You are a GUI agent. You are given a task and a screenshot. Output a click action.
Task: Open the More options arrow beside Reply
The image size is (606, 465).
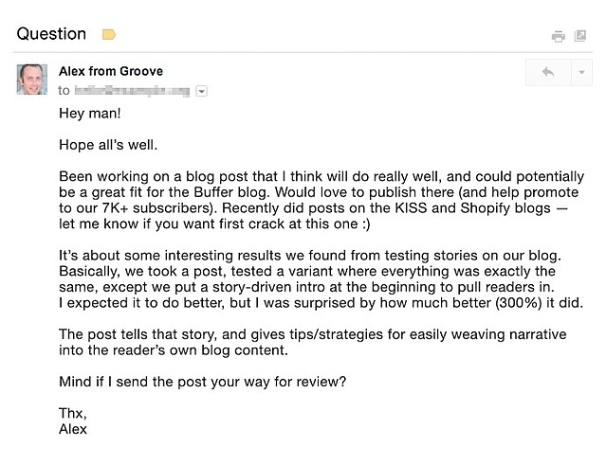tap(581, 72)
